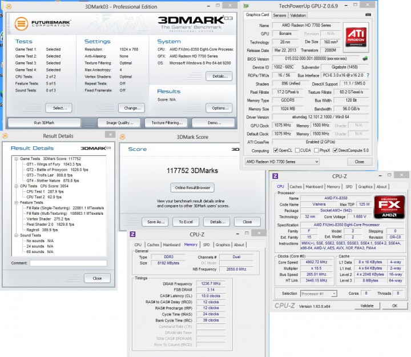
Task: Click the Options button under Results
Action: pyautogui.click(x=219, y=108)
